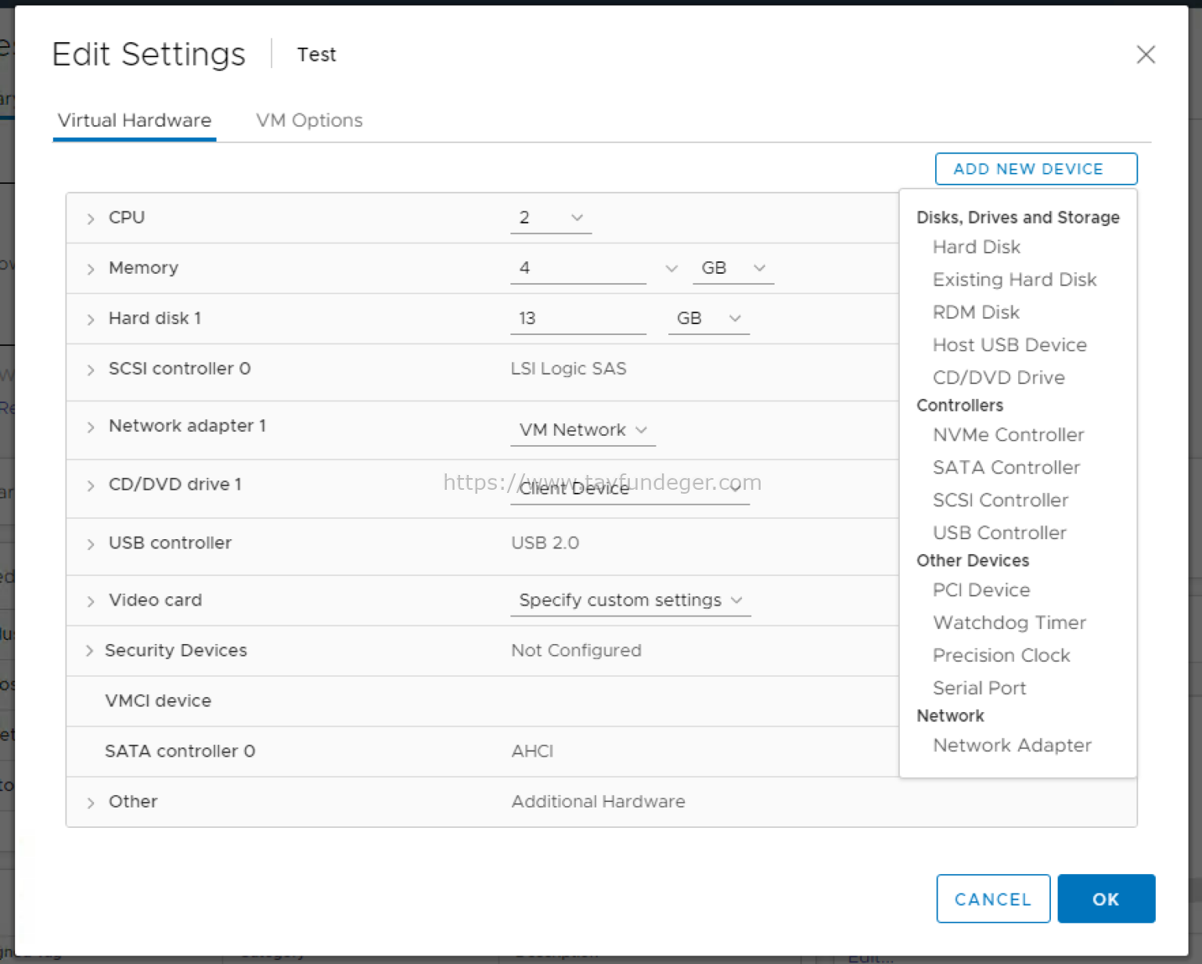Viewport: 1202px width, 964px height.
Task: Expand the SCSI controller 0 row
Action: pos(90,369)
